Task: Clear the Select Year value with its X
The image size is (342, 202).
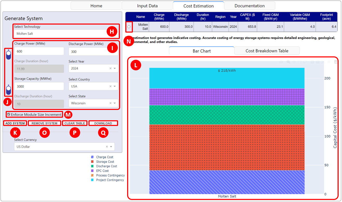Action: click(x=110, y=69)
